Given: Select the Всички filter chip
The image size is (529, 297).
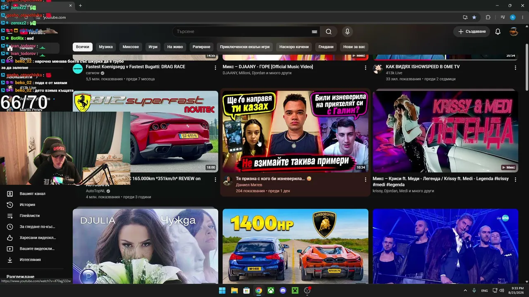Looking at the screenshot, I should (83, 47).
